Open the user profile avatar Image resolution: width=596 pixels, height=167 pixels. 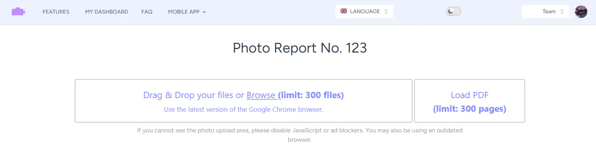pyautogui.click(x=581, y=12)
